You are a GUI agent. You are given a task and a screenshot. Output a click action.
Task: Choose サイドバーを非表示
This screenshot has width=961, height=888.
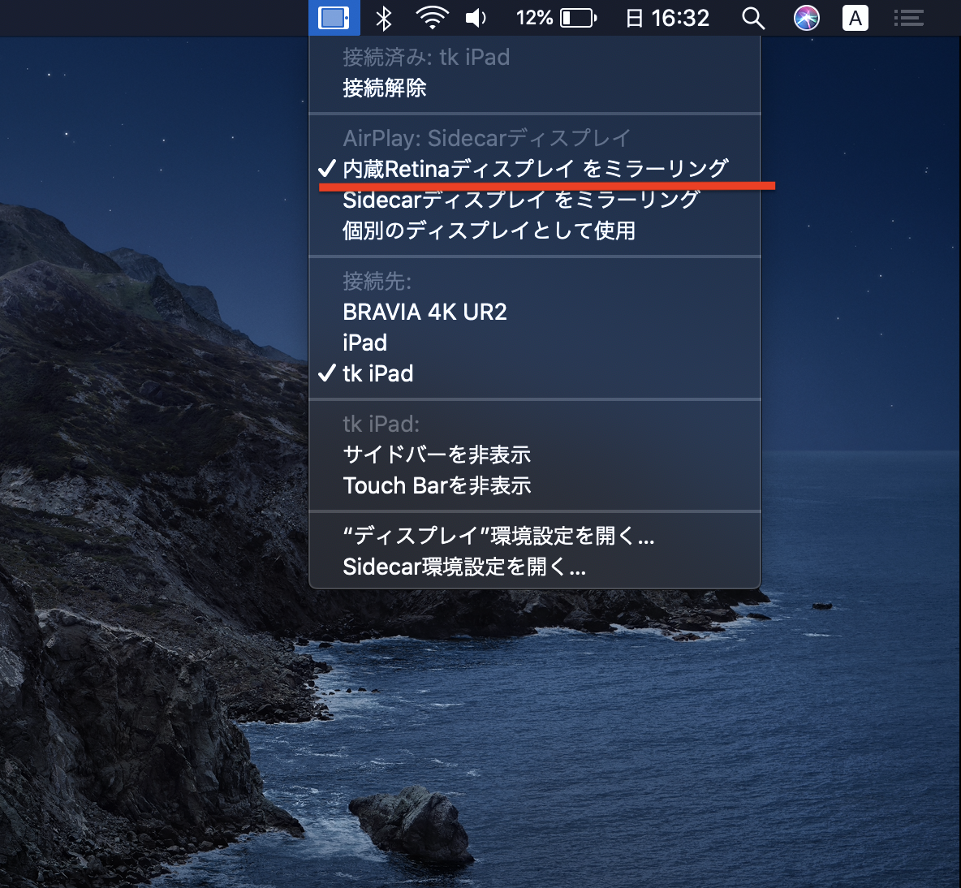534,455
